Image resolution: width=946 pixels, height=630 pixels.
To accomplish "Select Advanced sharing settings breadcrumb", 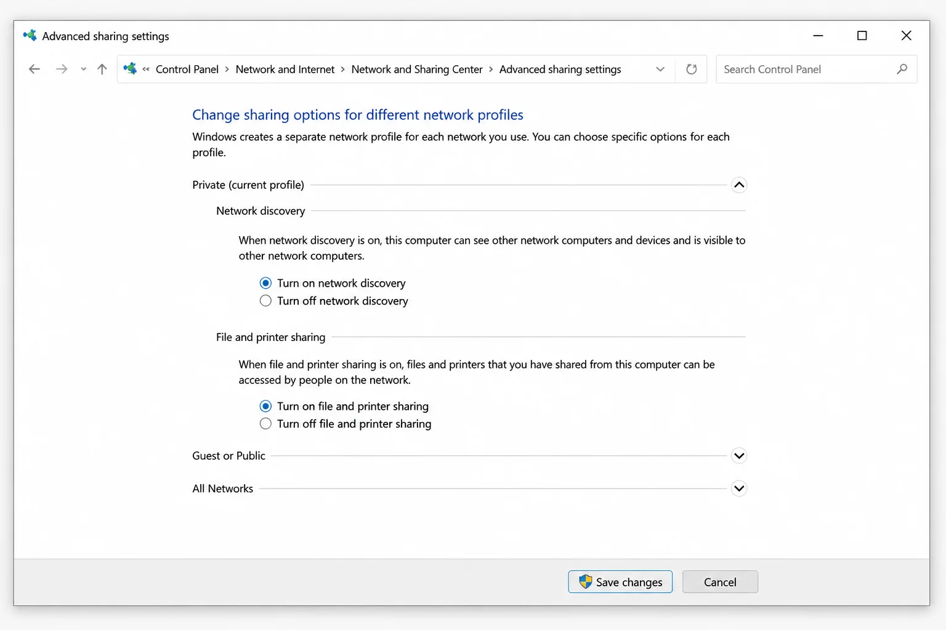I will tap(560, 70).
